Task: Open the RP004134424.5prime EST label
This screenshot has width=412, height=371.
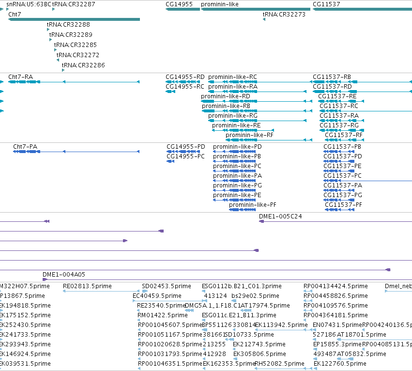Action: coord(336,286)
